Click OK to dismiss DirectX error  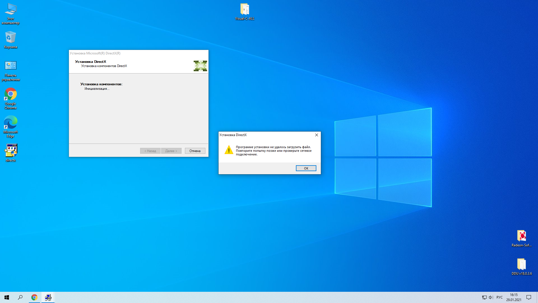pyautogui.click(x=306, y=168)
